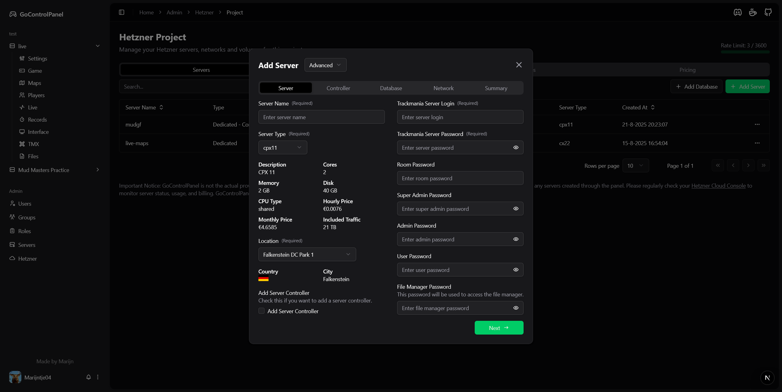782x392 pixels.
Task: Close the Add Server dialog
Action: click(x=519, y=65)
